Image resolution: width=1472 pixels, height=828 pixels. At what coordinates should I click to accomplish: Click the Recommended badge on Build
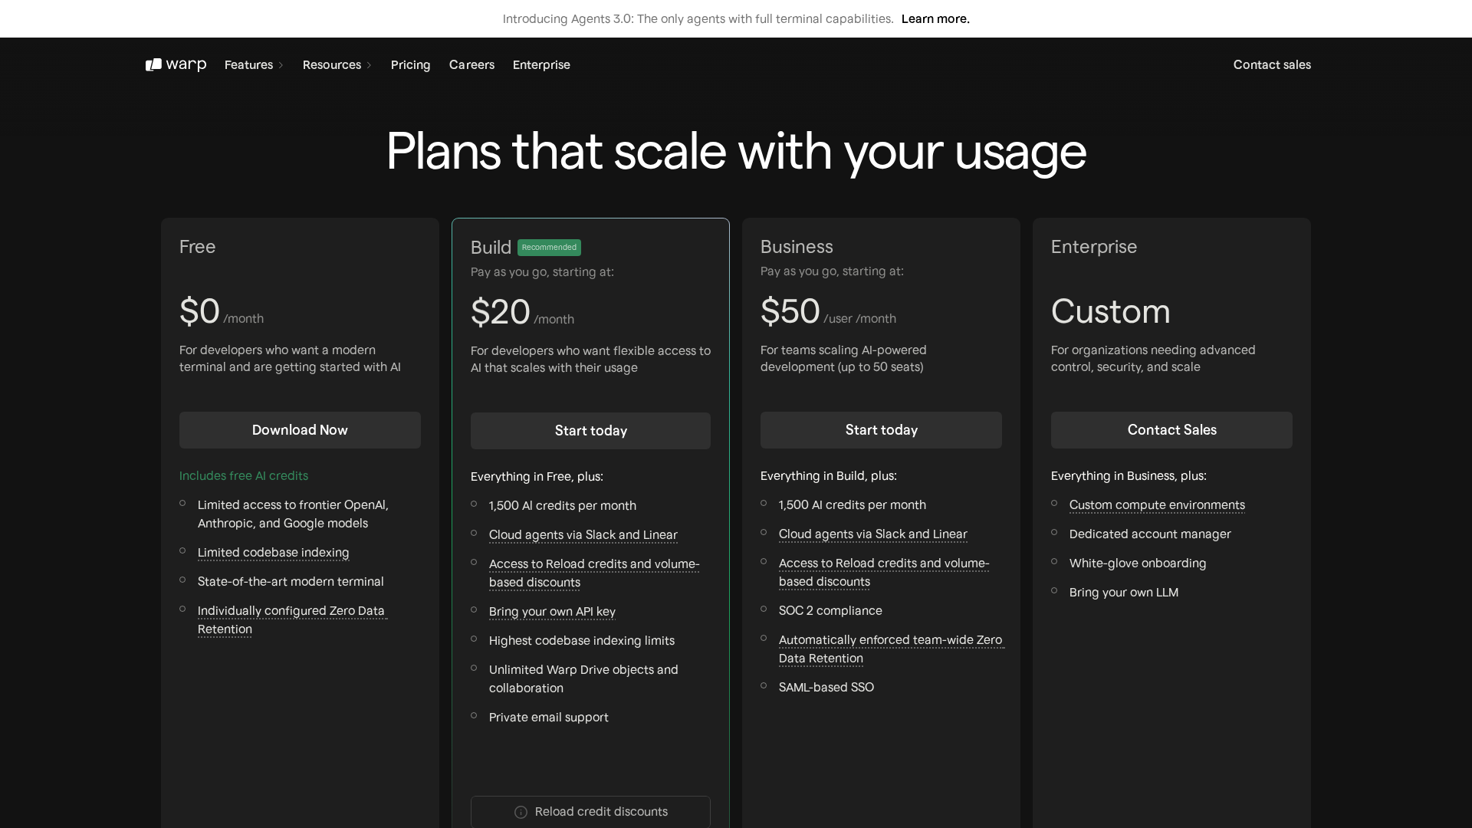[549, 247]
